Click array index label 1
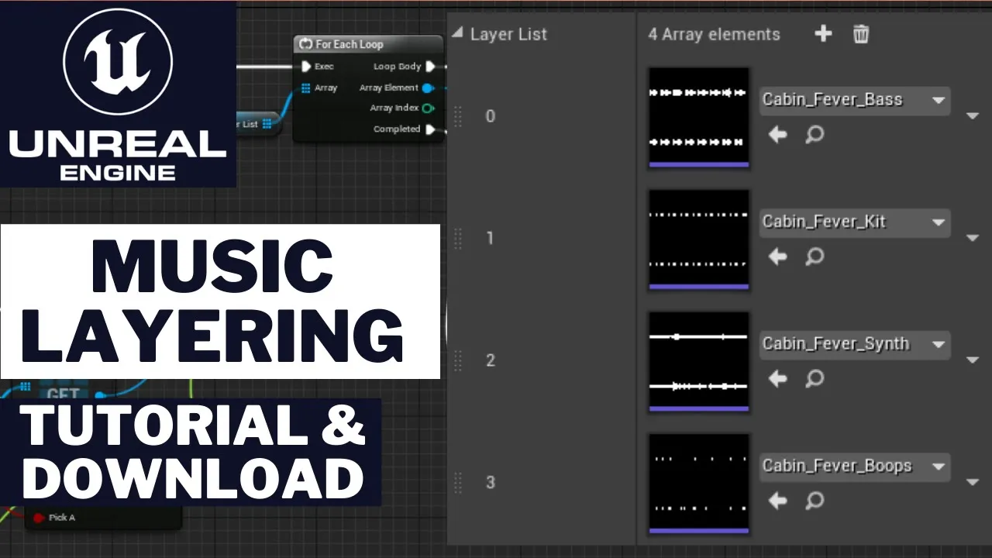The width and height of the screenshot is (992, 558). [490, 238]
